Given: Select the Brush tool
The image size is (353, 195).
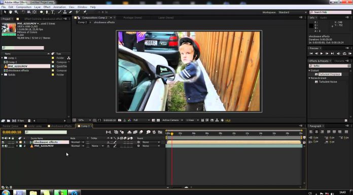Looking at the screenshot, I should point(59,12).
